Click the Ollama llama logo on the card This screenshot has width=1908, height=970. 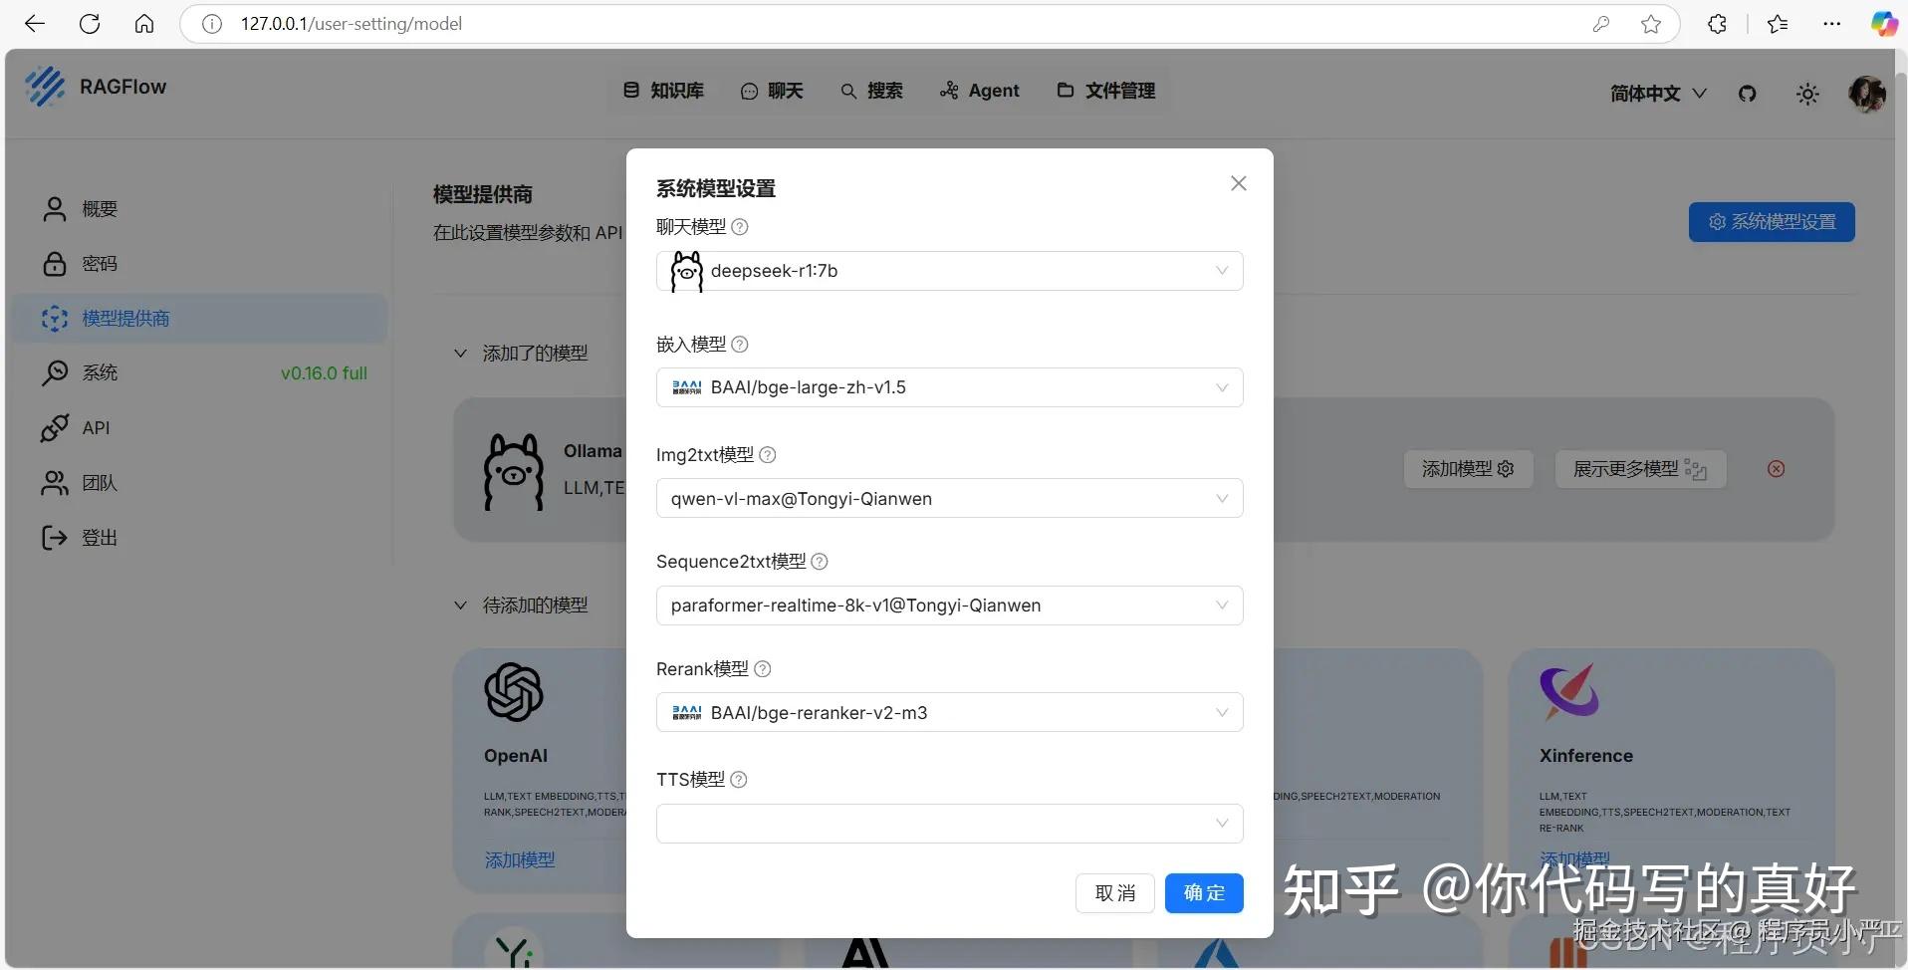pos(514,472)
